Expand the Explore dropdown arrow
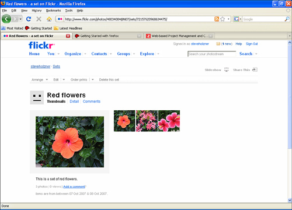Viewport: 292px width, 210px height. [x=158, y=54]
